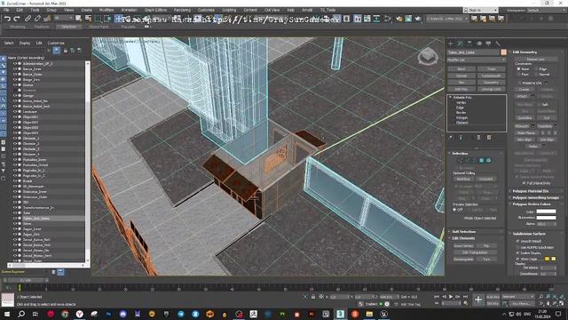Toggle Pin Stack under modifier stack
The height and width of the screenshot is (320, 568).
(x=451, y=138)
